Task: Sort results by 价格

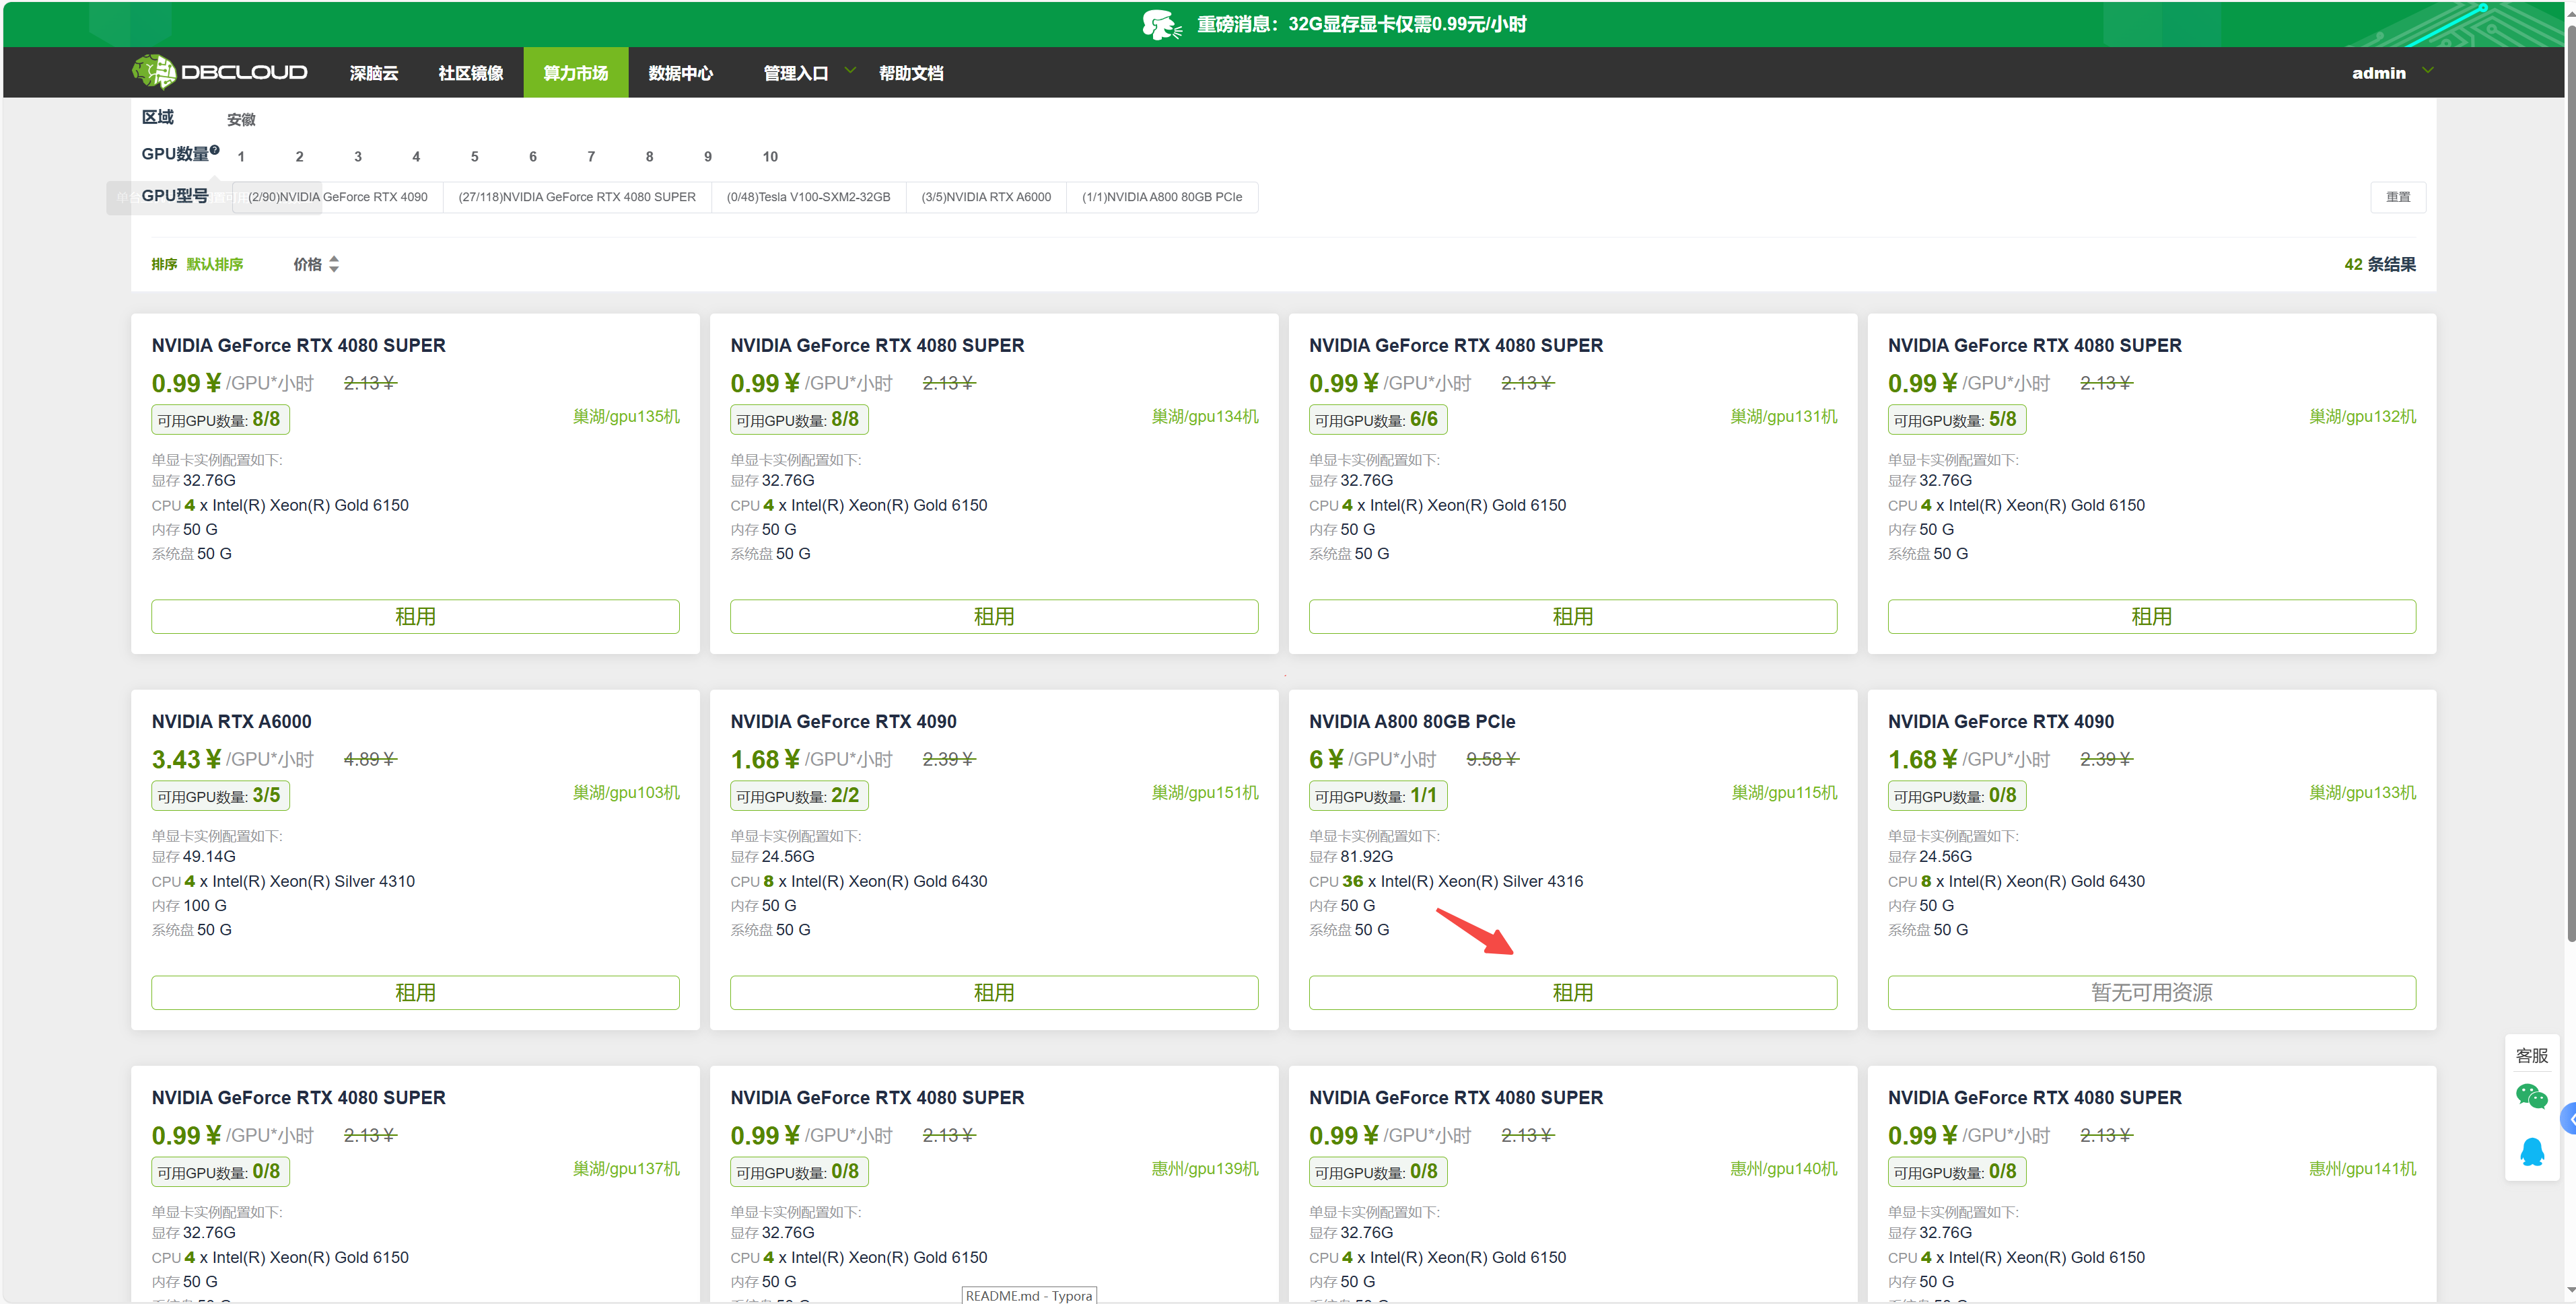Action: pos(307,264)
